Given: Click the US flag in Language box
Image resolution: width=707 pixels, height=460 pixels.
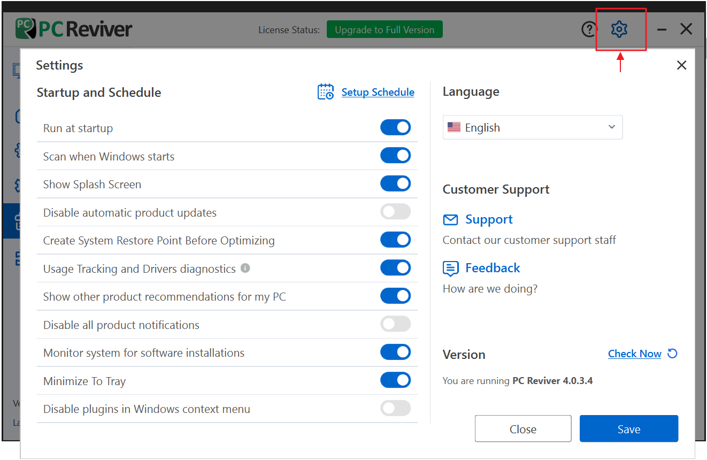Looking at the screenshot, I should click(454, 127).
